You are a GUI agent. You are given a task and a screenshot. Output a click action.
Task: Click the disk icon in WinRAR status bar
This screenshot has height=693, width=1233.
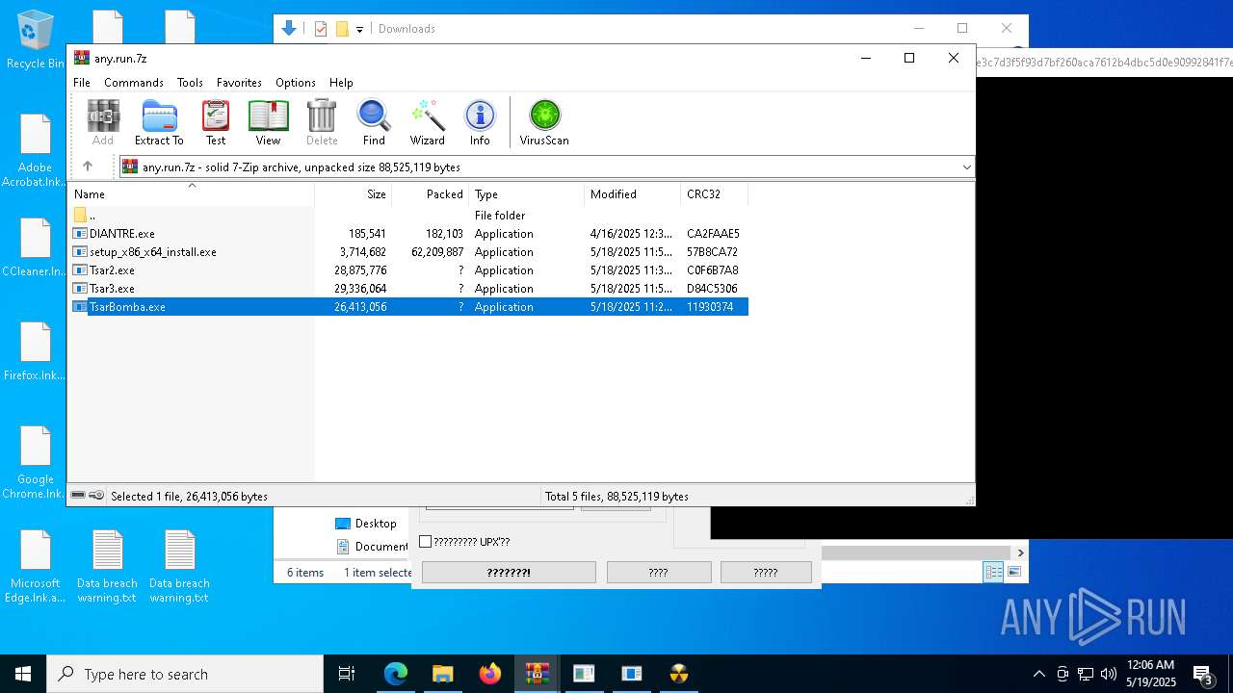(x=78, y=496)
